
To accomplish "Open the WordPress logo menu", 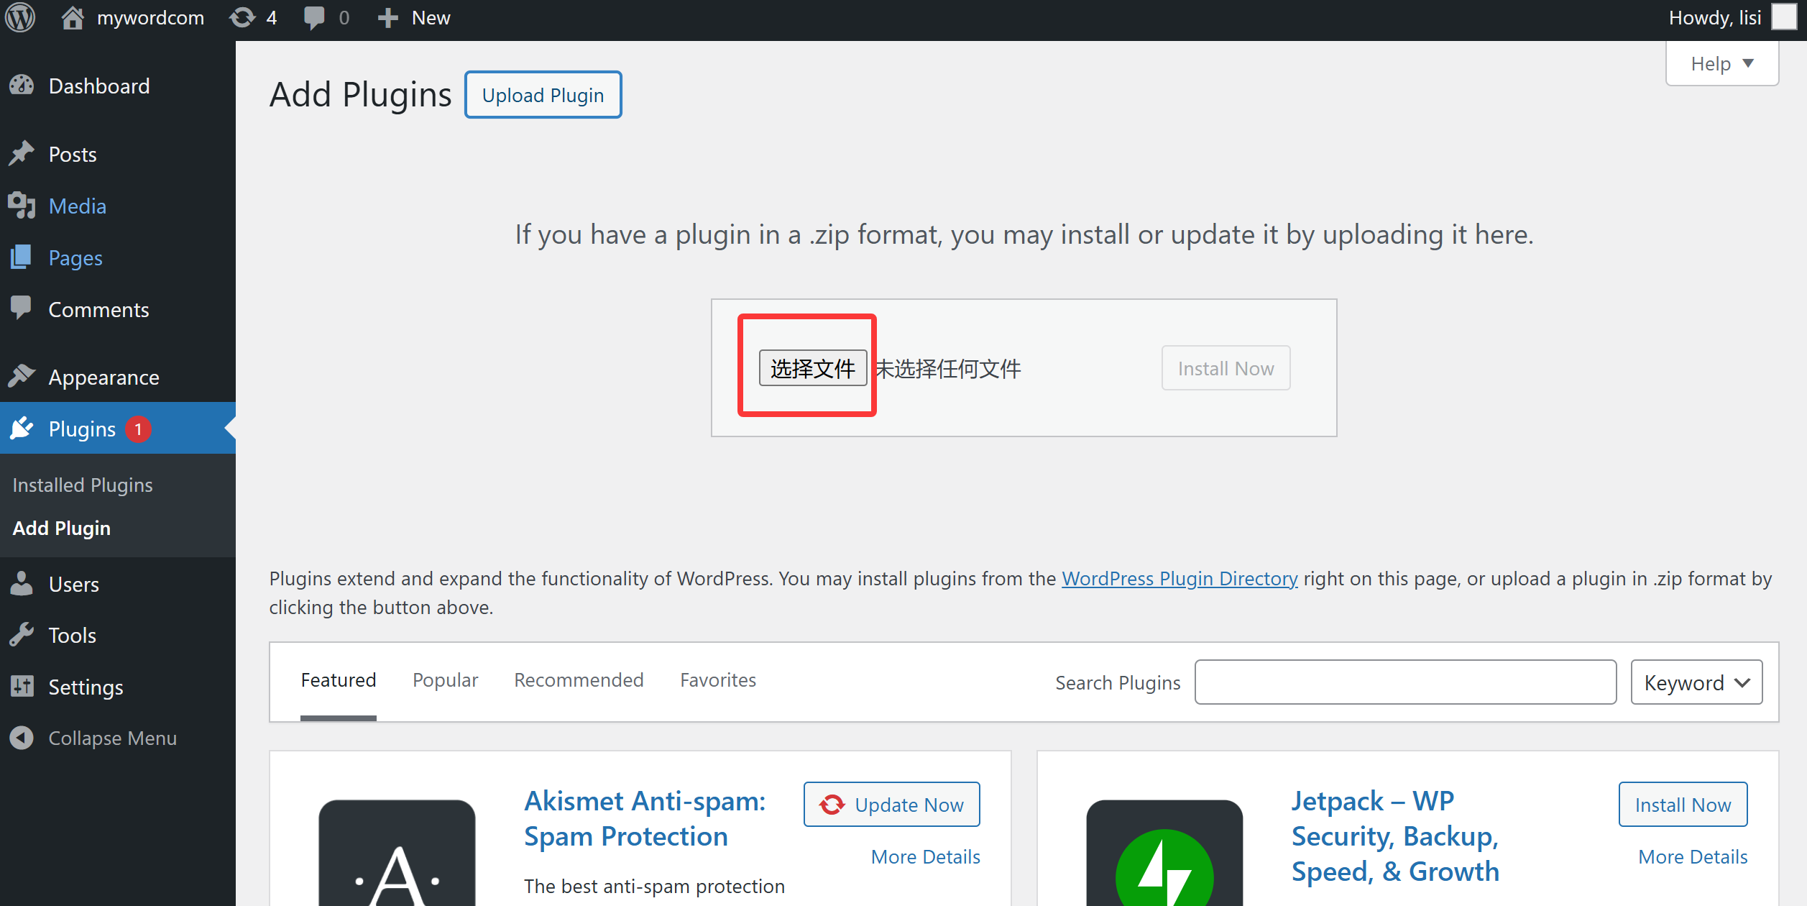I will pyautogui.click(x=19, y=17).
